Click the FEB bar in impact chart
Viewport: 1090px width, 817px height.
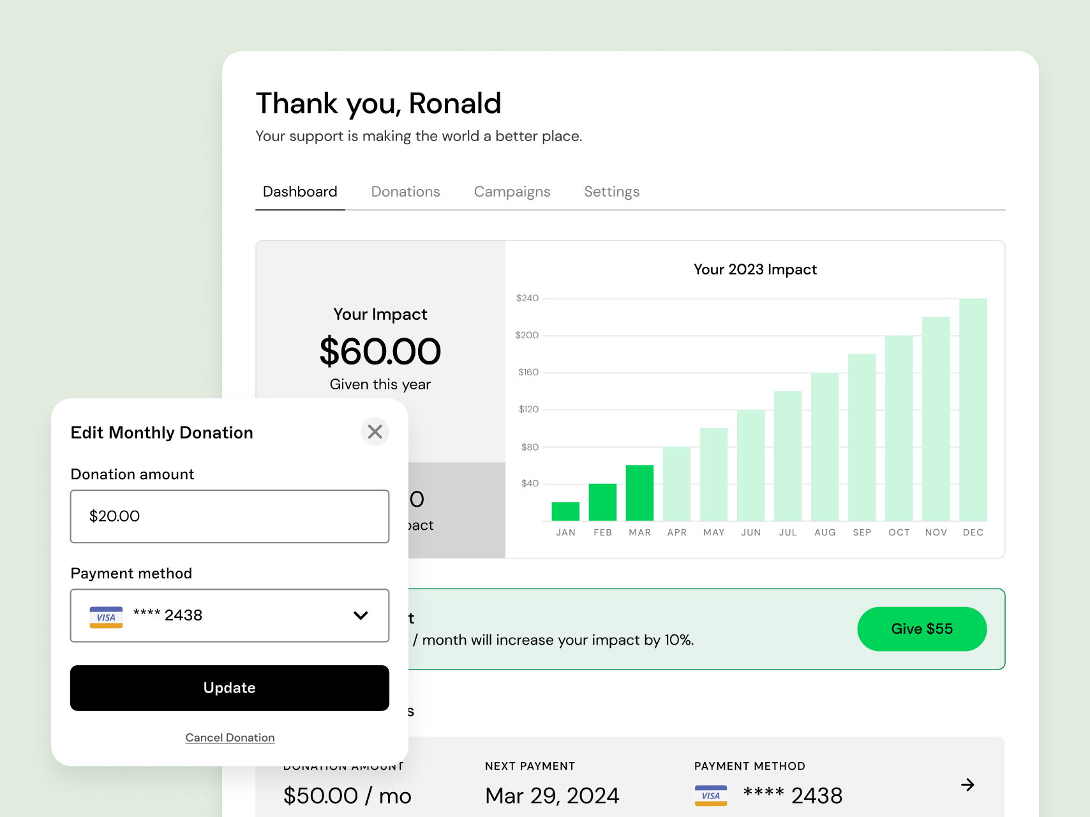tap(602, 502)
